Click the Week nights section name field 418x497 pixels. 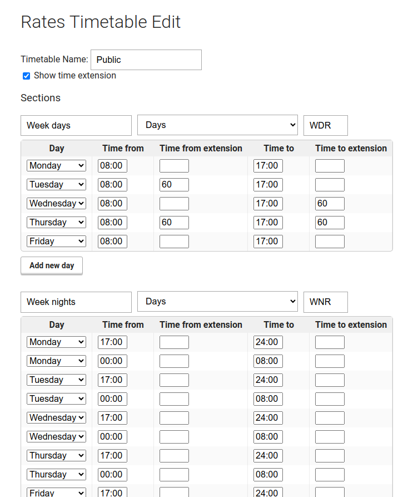point(76,302)
